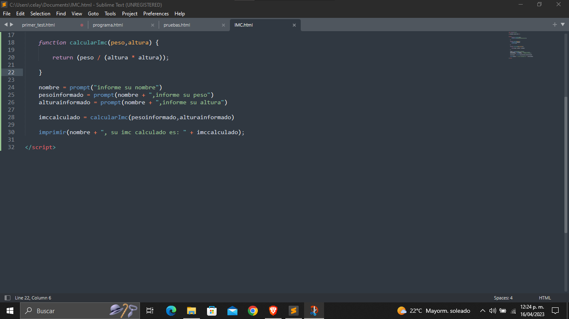Open the notification center icon
The image size is (569, 319).
(x=555, y=311)
